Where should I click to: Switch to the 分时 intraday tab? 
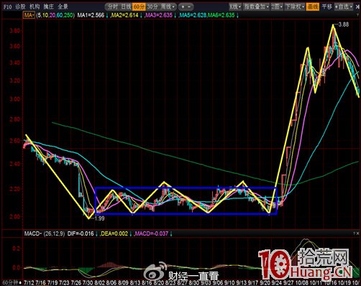coord(112,6)
